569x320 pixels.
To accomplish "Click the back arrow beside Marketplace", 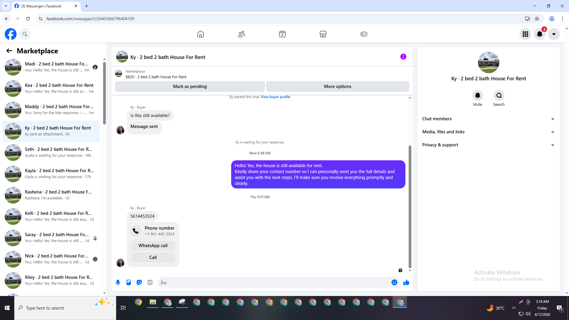I will coord(9,51).
